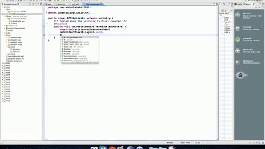
Task: Select drawable-ldpi folder
Action: pyautogui.click(x=16, y=40)
